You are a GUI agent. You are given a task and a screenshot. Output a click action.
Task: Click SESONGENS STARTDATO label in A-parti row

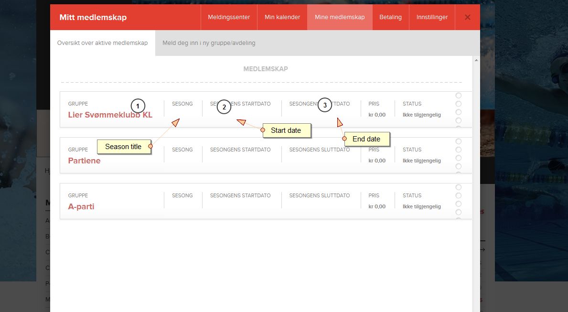240,195
